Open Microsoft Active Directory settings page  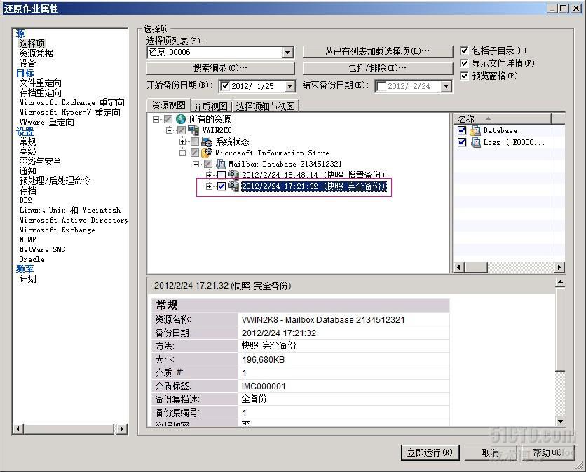(74, 220)
